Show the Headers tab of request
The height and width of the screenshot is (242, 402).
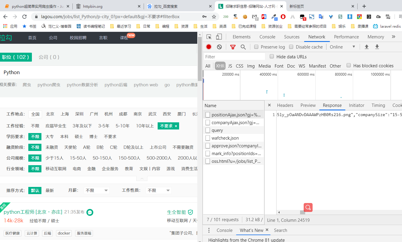(x=285, y=105)
